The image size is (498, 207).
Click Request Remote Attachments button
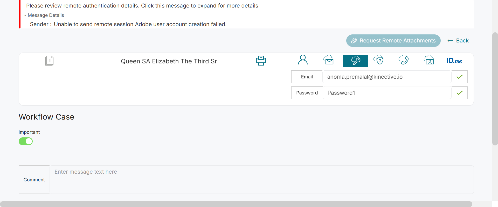tap(393, 41)
